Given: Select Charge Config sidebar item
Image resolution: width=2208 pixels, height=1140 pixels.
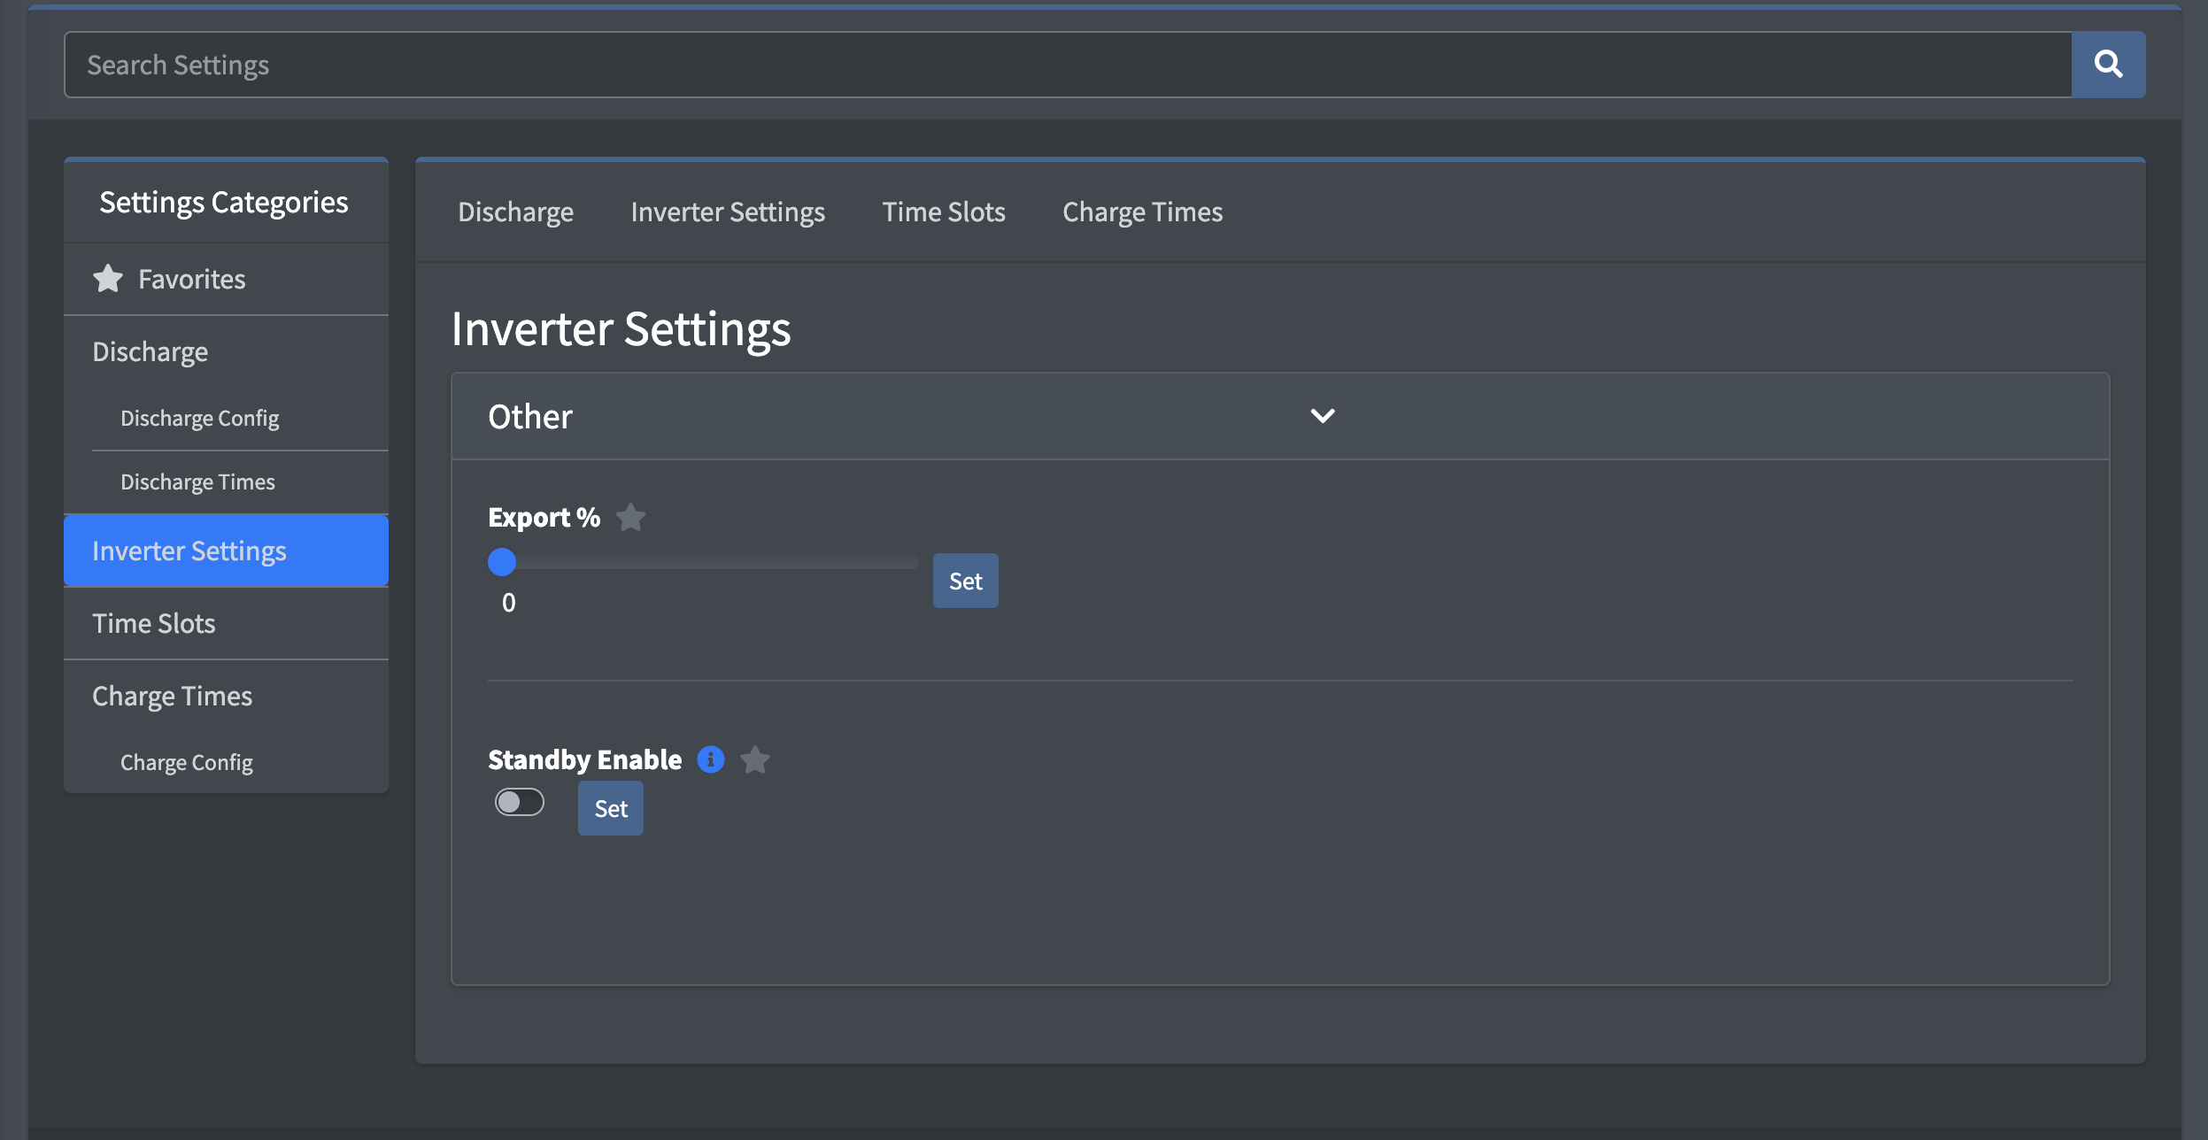Looking at the screenshot, I should (x=186, y=762).
